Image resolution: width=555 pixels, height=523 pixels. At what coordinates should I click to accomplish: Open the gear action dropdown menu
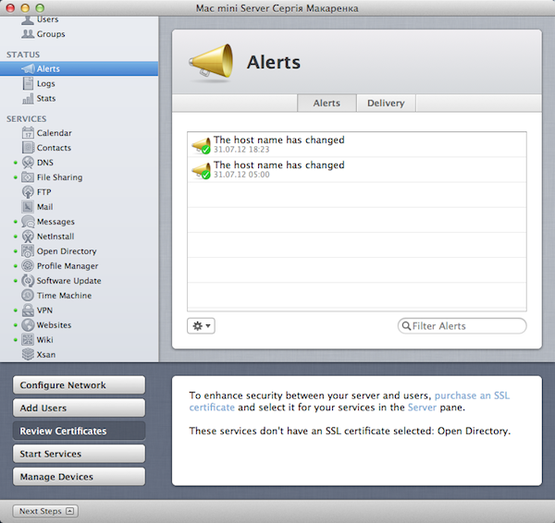201,325
